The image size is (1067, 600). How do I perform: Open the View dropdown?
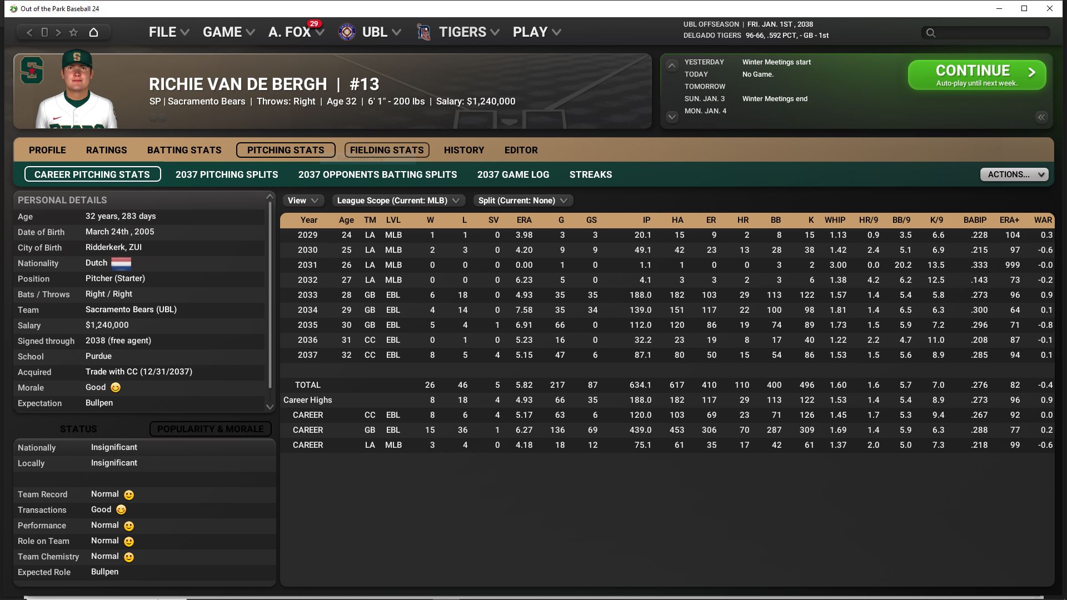click(x=302, y=201)
